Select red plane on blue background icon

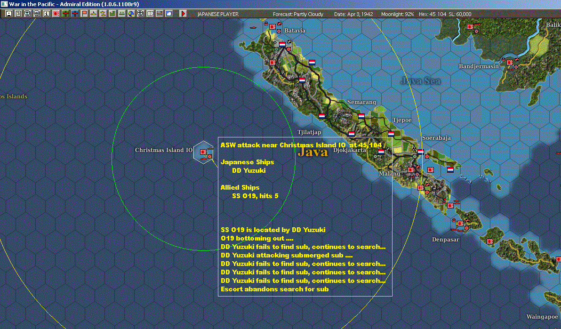click(75, 14)
